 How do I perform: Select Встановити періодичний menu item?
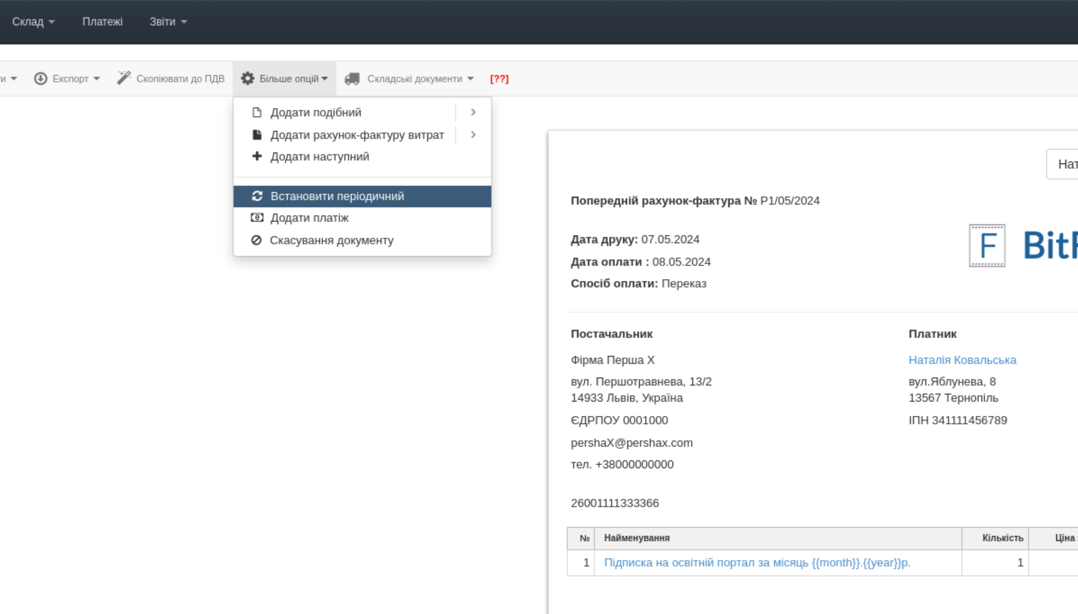point(337,196)
